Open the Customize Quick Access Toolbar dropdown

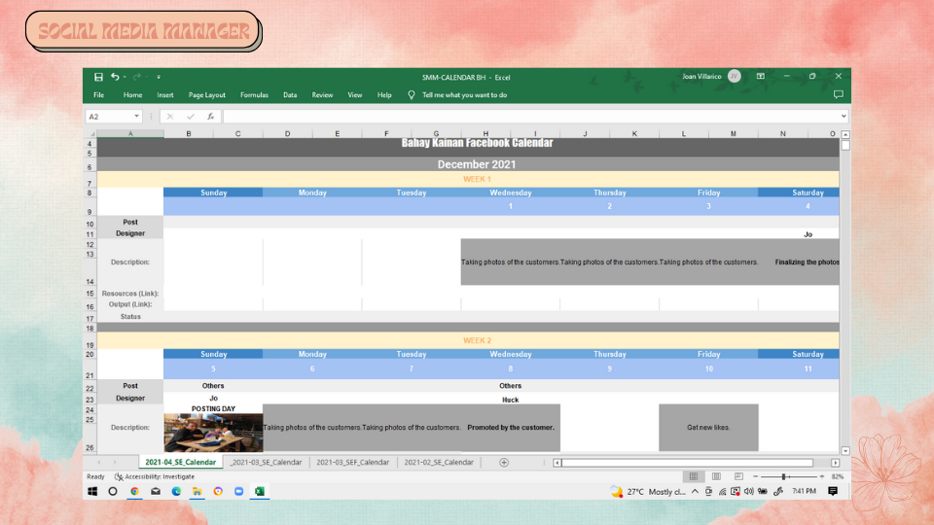click(159, 77)
